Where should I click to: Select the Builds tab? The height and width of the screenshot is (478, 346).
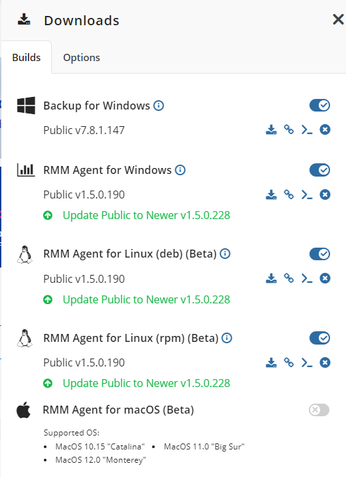click(x=26, y=57)
